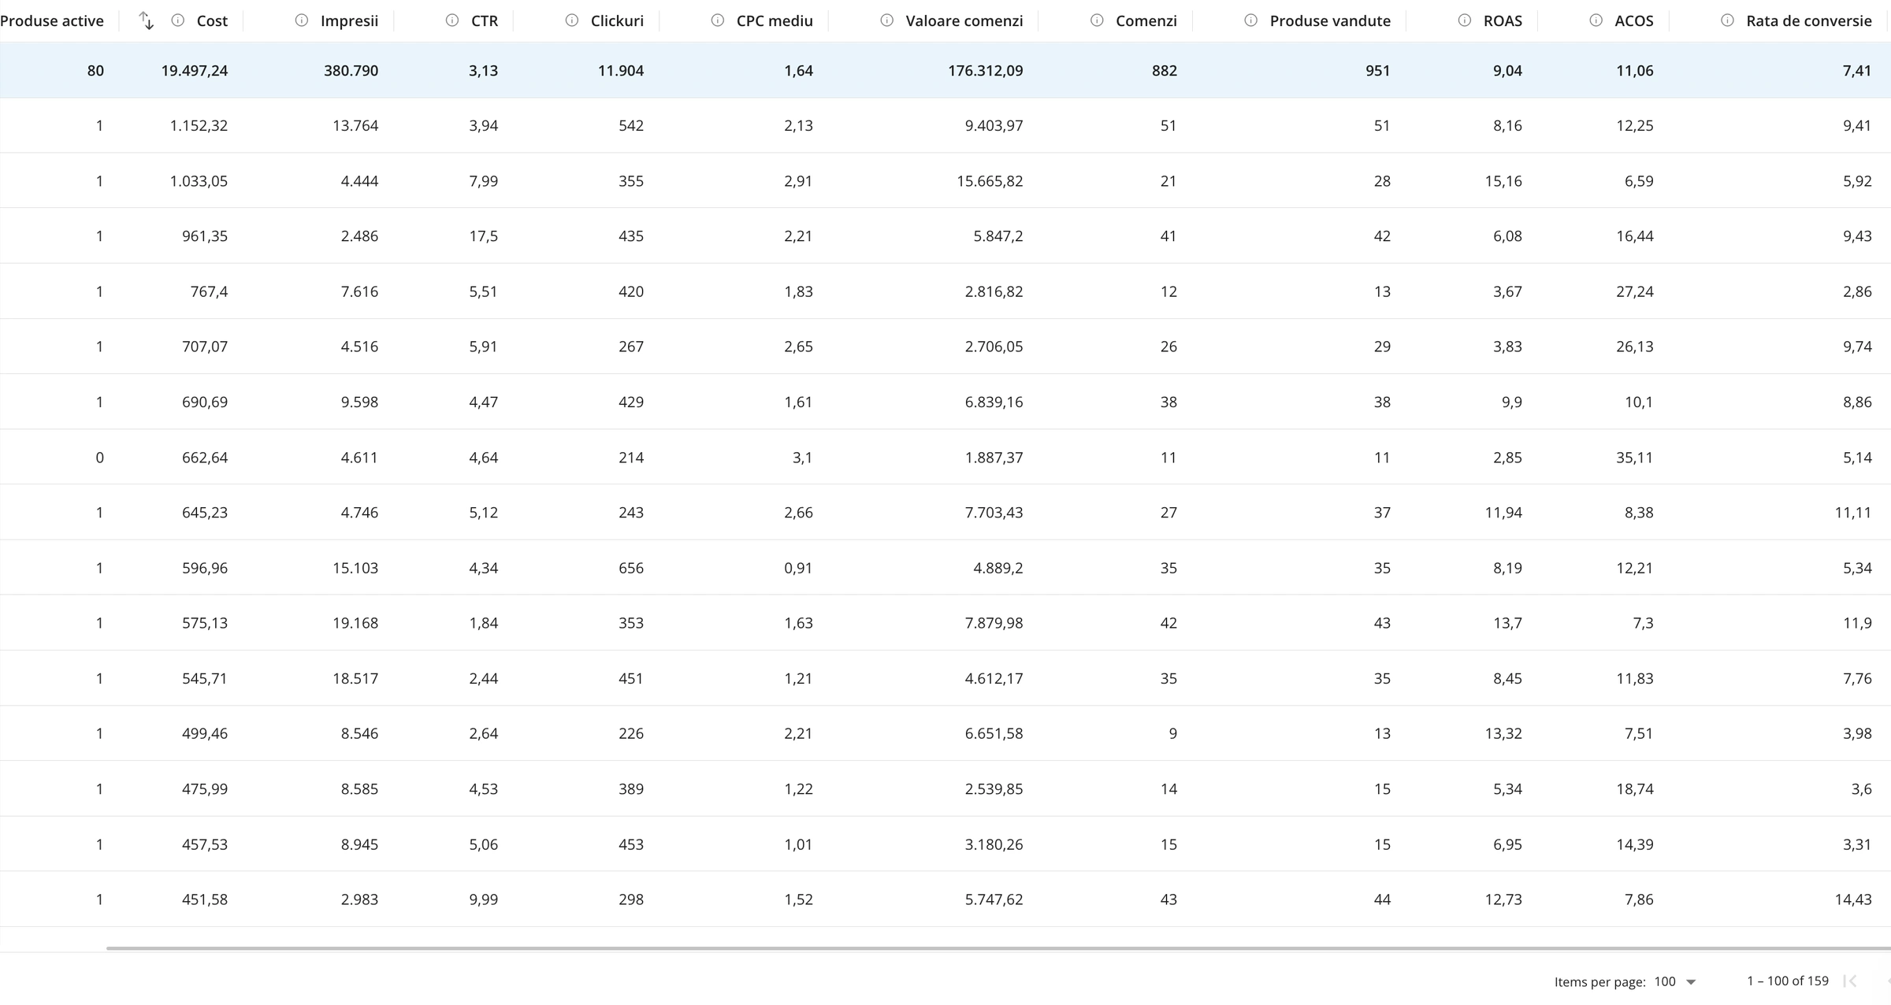Image resolution: width=1891 pixels, height=1005 pixels.
Task: Sort by Produse vandute column header
Action: tap(1330, 20)
